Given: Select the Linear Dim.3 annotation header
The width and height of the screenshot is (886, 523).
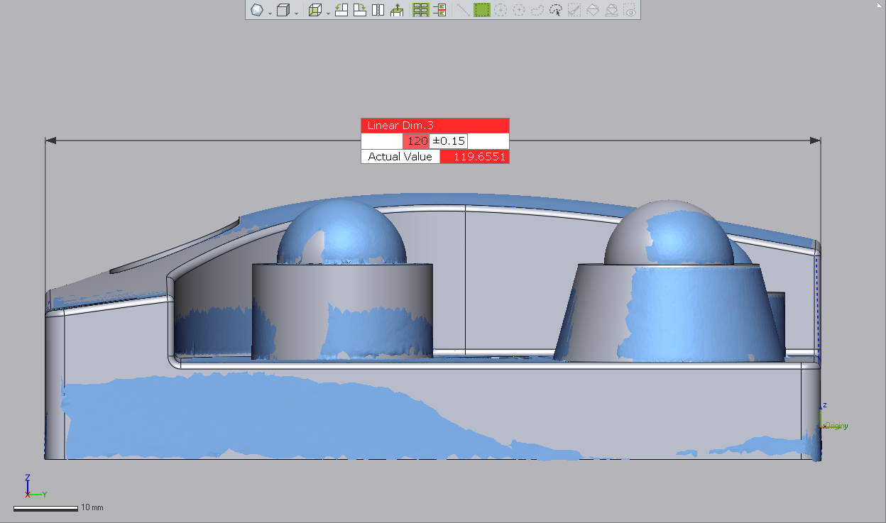Looking at the screenshot, I should click(x=434, y=126).
